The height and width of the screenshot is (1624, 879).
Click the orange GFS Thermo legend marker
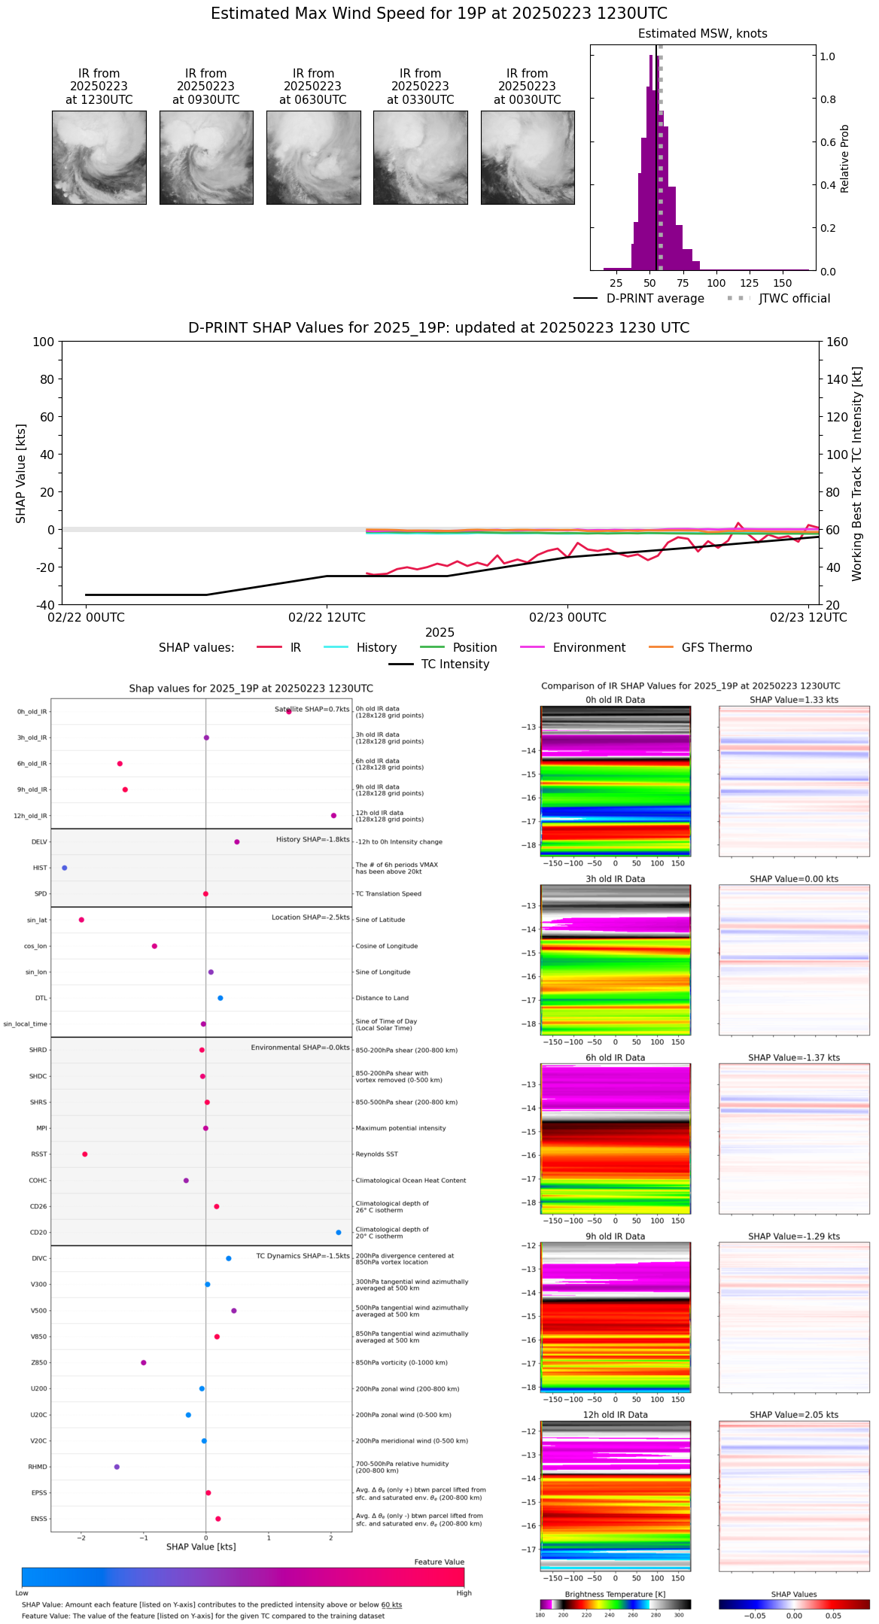pyautogui.click(x=661, y=647)
